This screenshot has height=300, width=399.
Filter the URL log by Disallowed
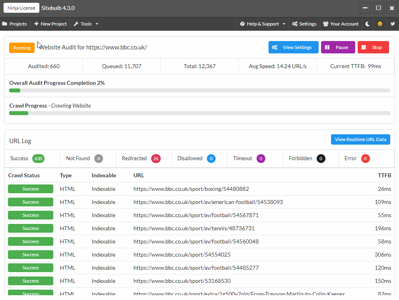tap(200, 159)
